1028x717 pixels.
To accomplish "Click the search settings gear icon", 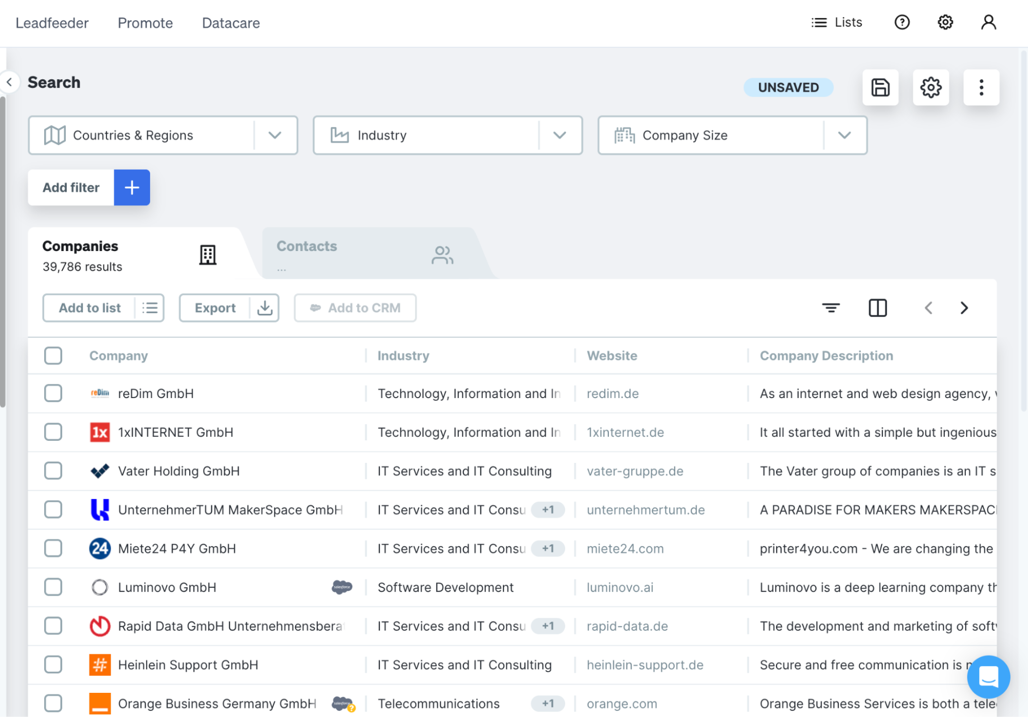I will coord(931,87).
